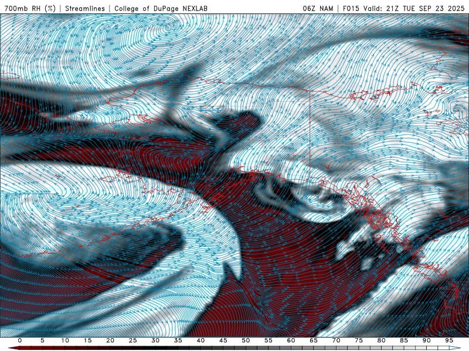Click the '80' colorbar scale label

pos(382,340)
